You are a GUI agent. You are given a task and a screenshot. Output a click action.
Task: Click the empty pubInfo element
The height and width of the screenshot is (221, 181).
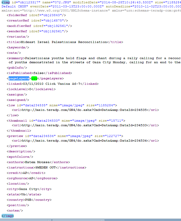coord(17,68)
